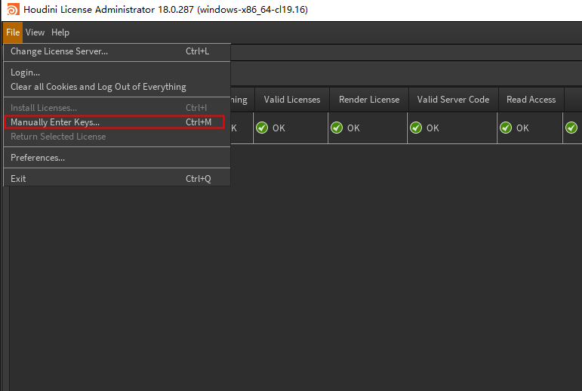Click the Read Access column header

(x=531, y=100)
